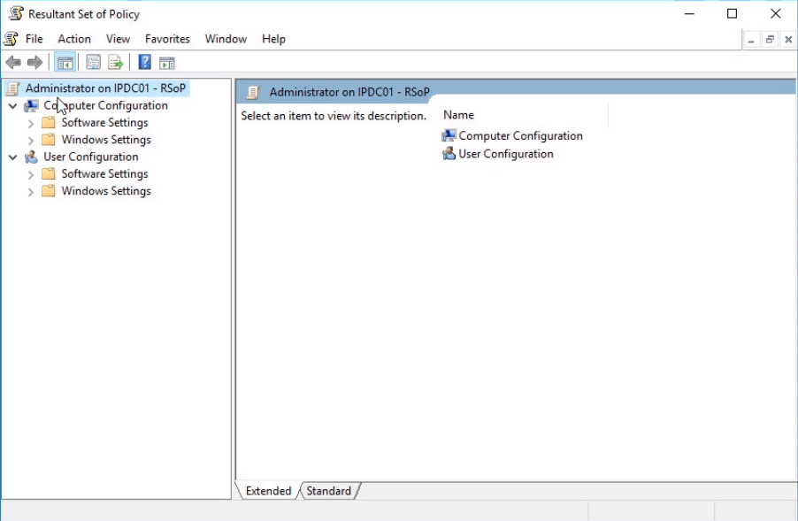798x521 pixels.
Task: Click the Forward arrow in the toolbar
Action: coord(35,62)
